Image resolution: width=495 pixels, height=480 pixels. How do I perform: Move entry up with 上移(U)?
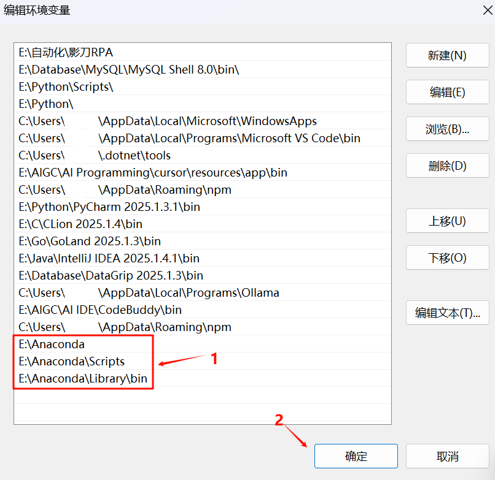pyautogui.click(x=447, y=221)
